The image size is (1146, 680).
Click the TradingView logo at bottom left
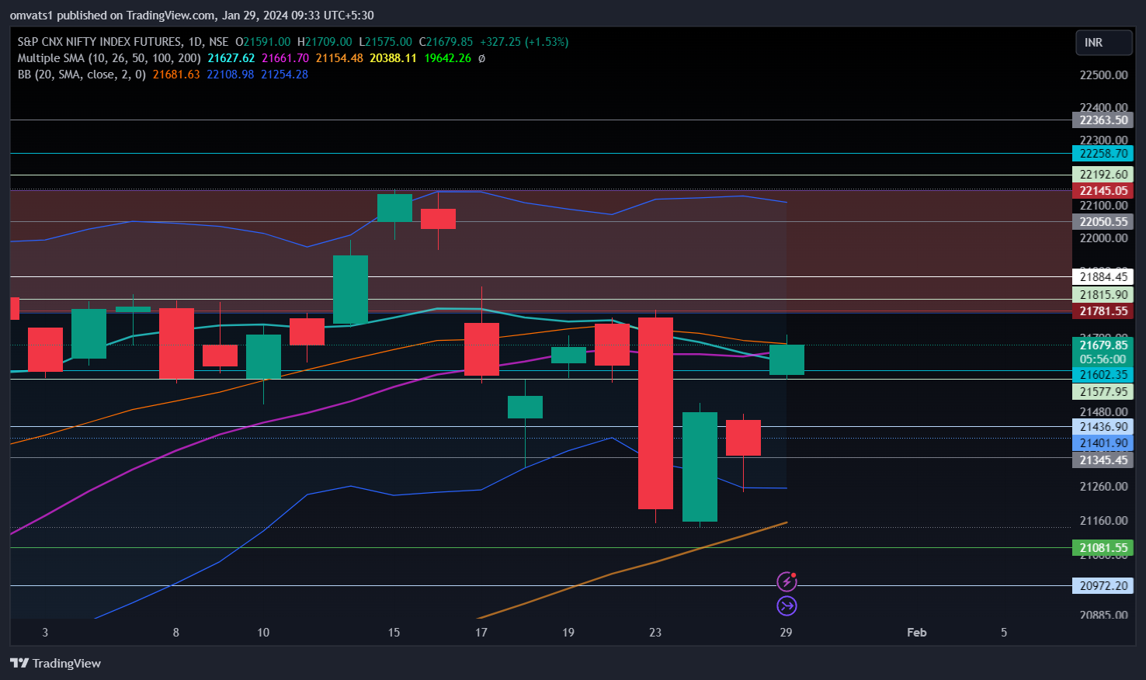point(56,663)
